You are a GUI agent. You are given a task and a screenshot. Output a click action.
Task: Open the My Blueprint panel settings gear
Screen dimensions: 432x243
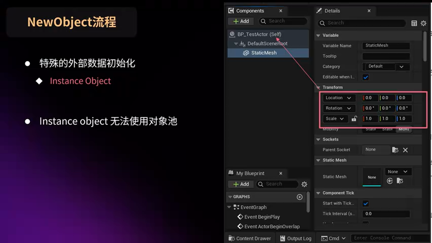pos(304,184)
